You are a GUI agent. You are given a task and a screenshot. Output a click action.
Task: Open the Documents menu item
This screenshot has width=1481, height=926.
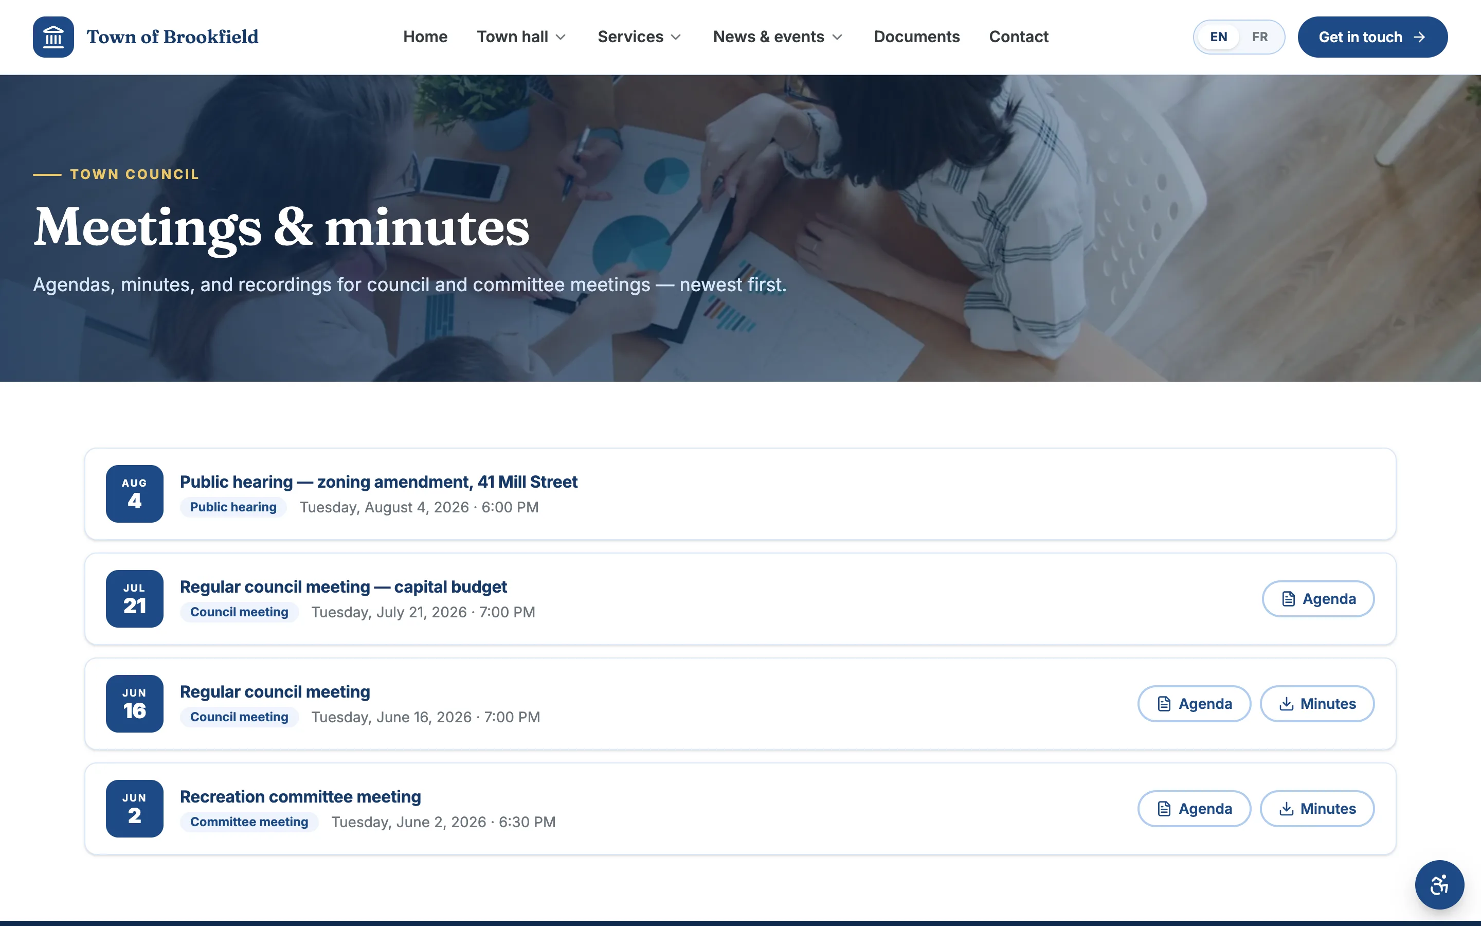[x=917, y=37]
